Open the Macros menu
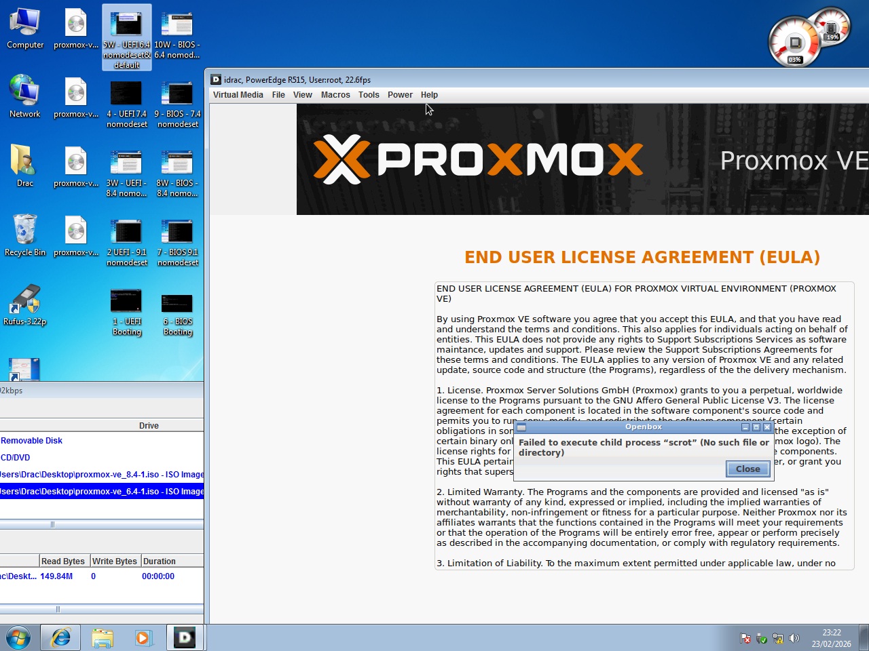Image resolution: width=869 pixels, height=651 pixels. tap(335, 95)
